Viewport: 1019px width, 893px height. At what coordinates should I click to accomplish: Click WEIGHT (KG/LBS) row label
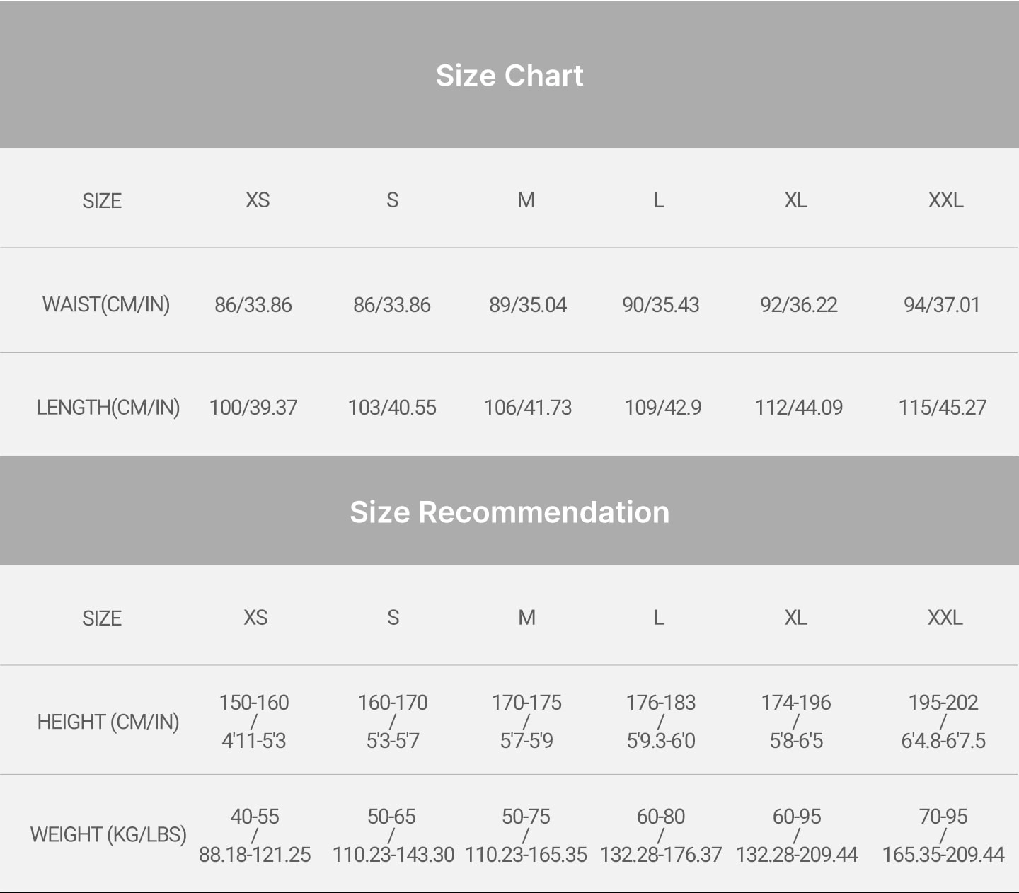pos(108,834)
